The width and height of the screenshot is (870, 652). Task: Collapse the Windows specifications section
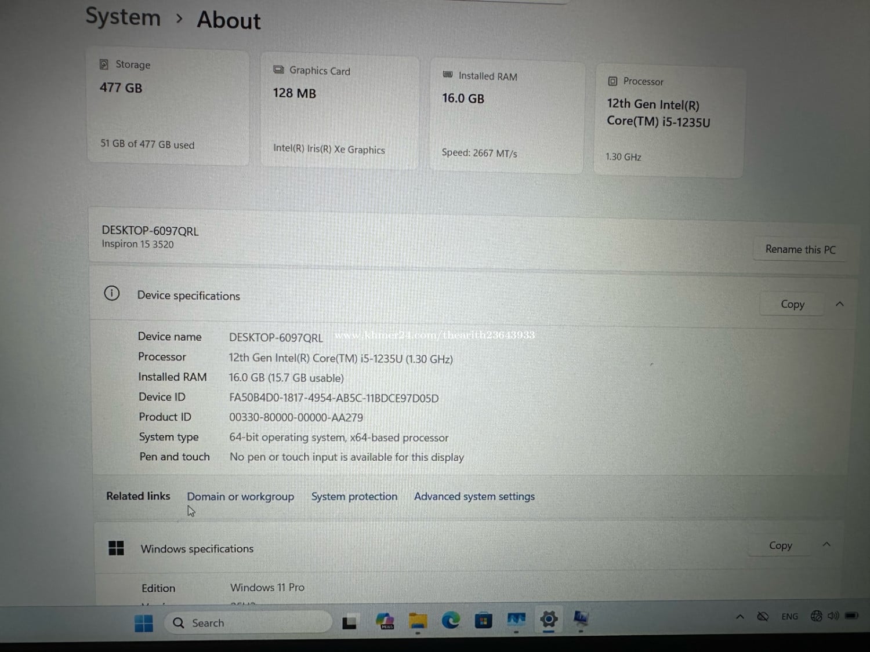[x=826, y=544]
